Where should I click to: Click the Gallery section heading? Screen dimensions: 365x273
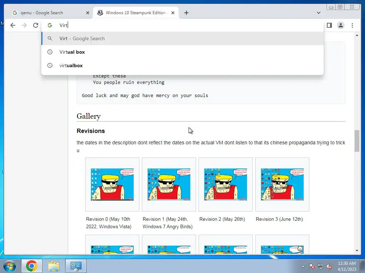click(88, 116)
